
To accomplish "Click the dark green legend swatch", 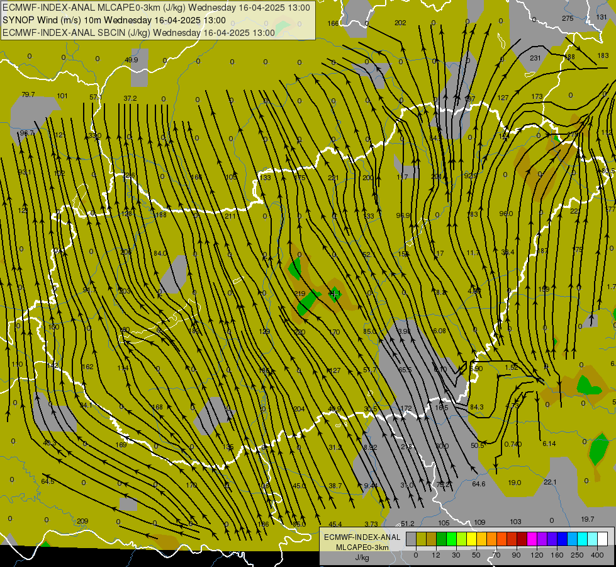I will [441, 539].
